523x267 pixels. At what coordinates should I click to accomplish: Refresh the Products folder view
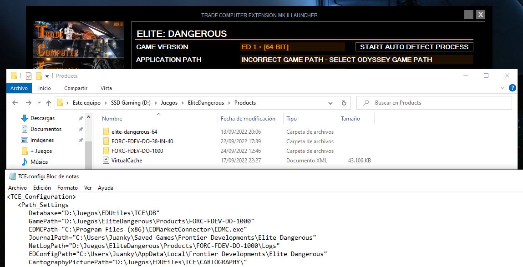tap(344, 103)
